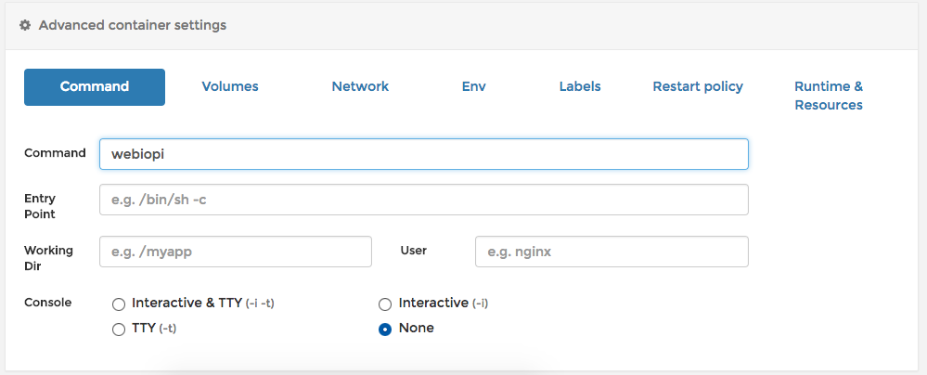Switch to the Command tab
The width and height of the screenshot is (927, 375).
tap(95, 86)
